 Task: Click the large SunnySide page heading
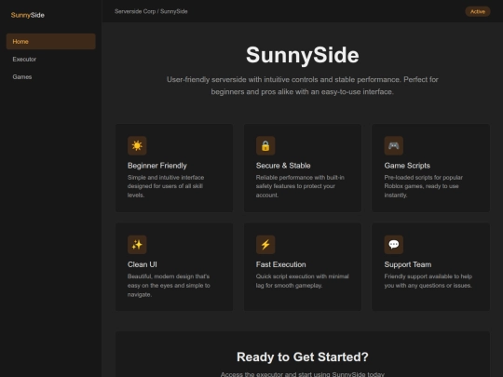pos(302,55)
